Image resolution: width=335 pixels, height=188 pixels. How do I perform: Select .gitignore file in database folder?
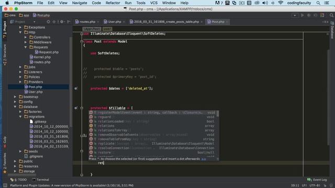33,156
